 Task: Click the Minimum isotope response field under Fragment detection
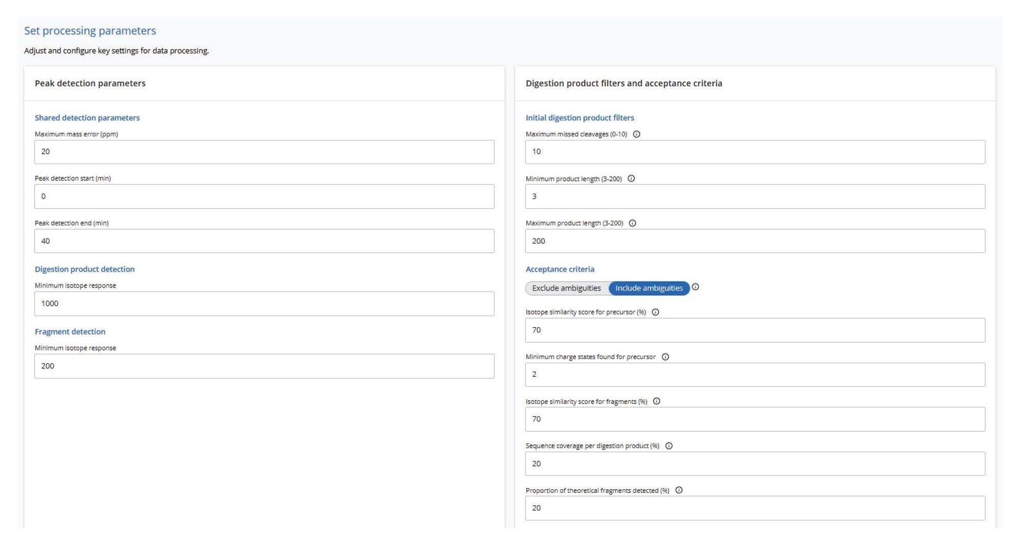click(264, 366)
